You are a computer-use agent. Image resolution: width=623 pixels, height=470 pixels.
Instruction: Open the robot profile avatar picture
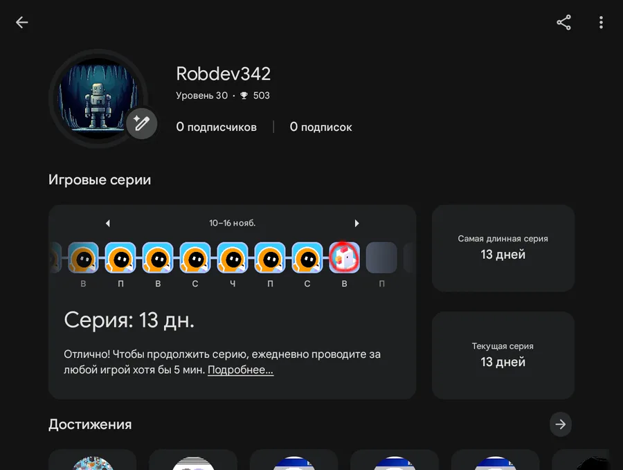click(x=98, y=98)
